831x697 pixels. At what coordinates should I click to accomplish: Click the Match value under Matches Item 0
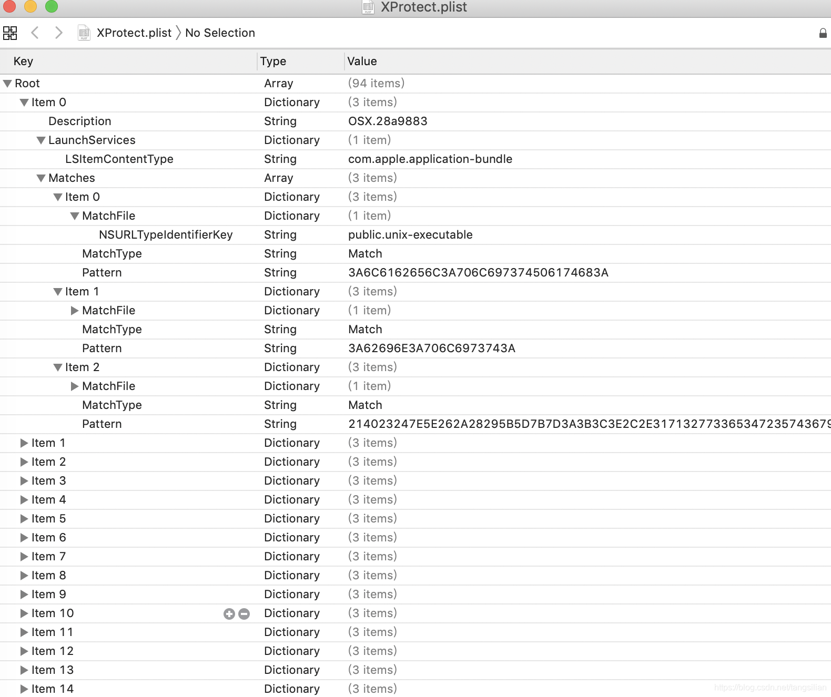tap(365, 254)
